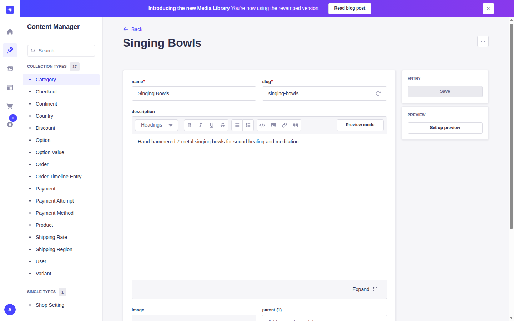Open the Home icon in sidebar
The image size is (514, 321).
point(10,32)
